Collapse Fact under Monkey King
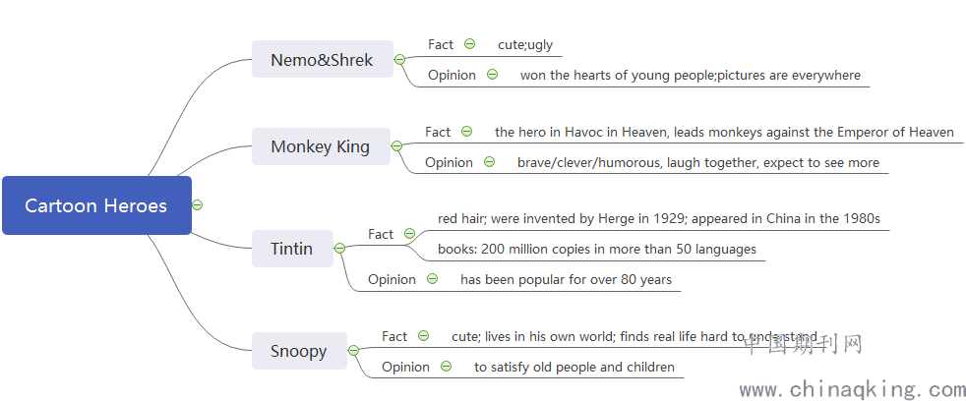This screenshot has width=966, height=401. (467, 131)
